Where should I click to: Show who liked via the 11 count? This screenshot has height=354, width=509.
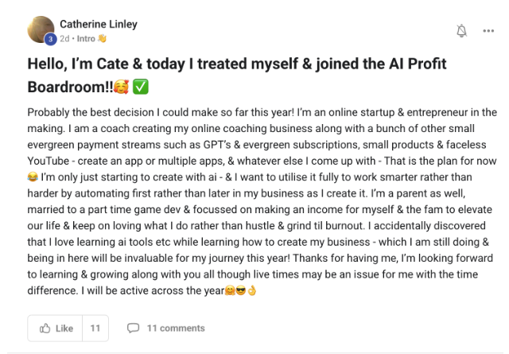(x=95, y=328)
